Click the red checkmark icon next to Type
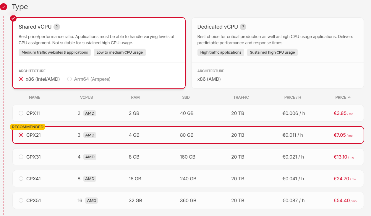The height and width of the screenshot is (216, 371). (x=4, y=6)
